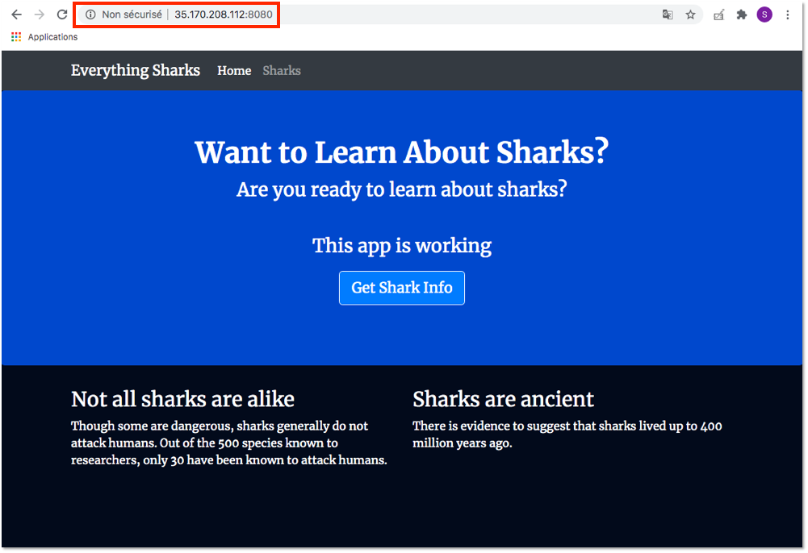Click the heading Not all sharks are alike
The image size is (808, 553).
pos(183,399)
